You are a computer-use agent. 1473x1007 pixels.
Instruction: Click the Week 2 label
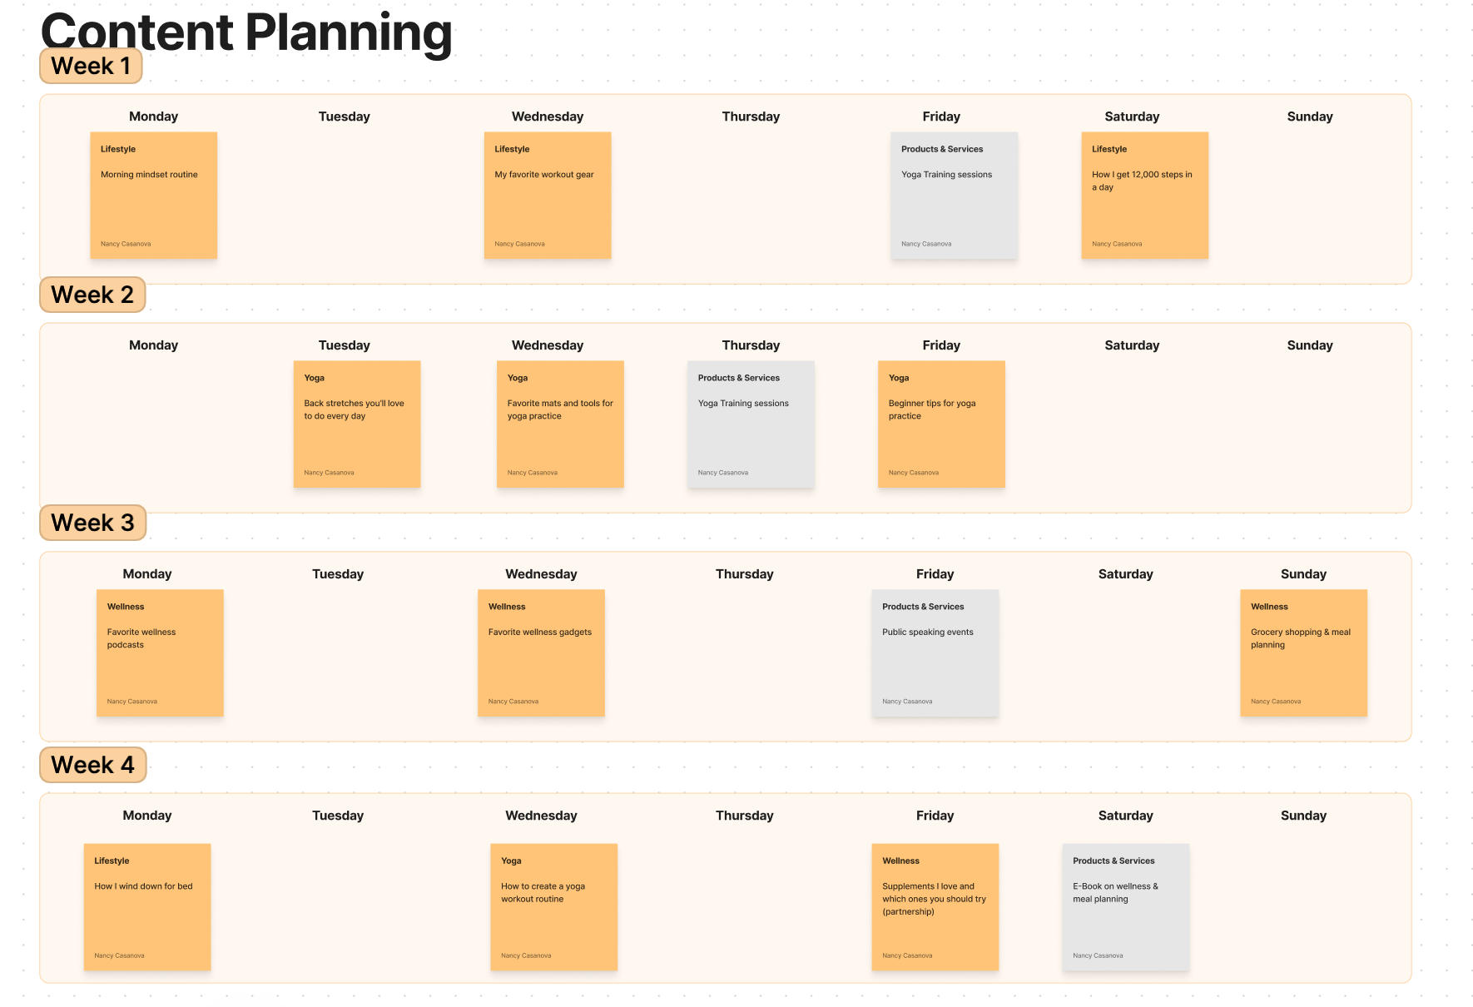coord(92,295)
